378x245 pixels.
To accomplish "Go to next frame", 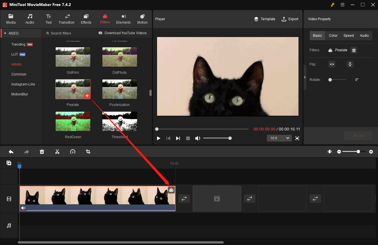I will click(178, 138).
